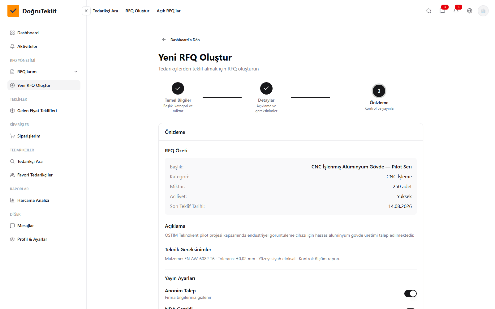Click the Favori Tedarikçiler people icon
Image resolution: width=495 pixels, height=309 pixels.
coord(12,175)
